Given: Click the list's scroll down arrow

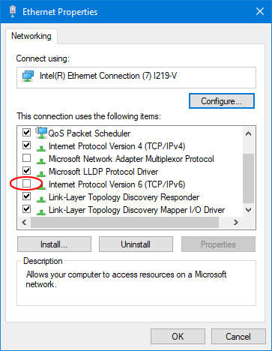Looking at the screenshot, I should [x=248, y=210].
